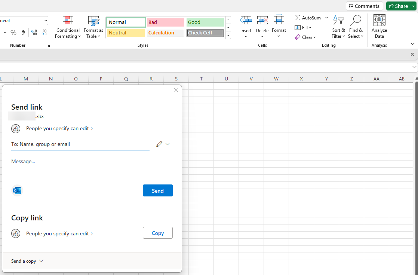Apply Percent Style formatting
418x275 pixels.
point(13,33)
